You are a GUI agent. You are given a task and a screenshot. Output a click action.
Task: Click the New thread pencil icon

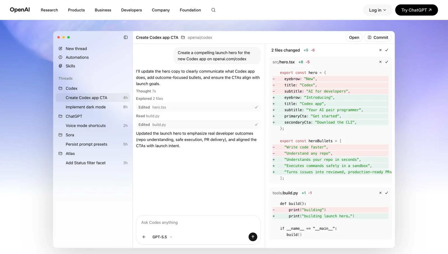click(x=60, y=48)
